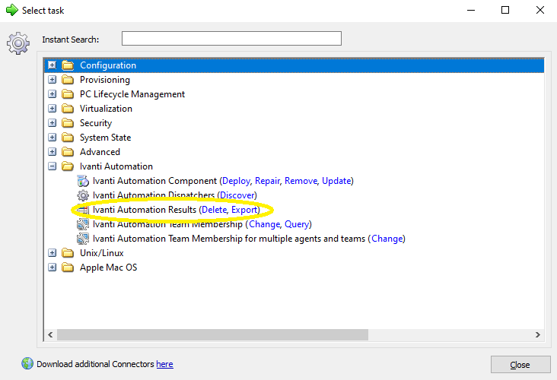Select the PC Lifecycle Management text
The image size is (557, 380).
(132, 94)
